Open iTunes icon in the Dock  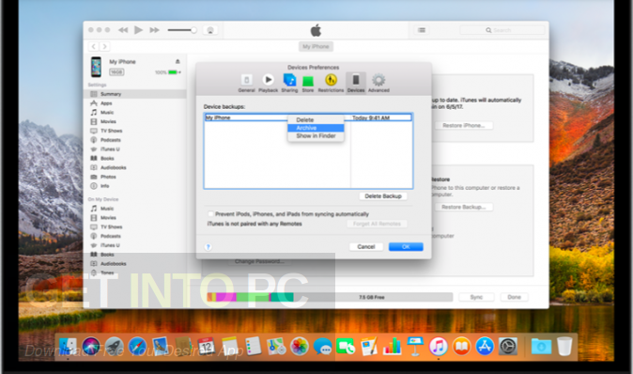click(x=439, y=347)
